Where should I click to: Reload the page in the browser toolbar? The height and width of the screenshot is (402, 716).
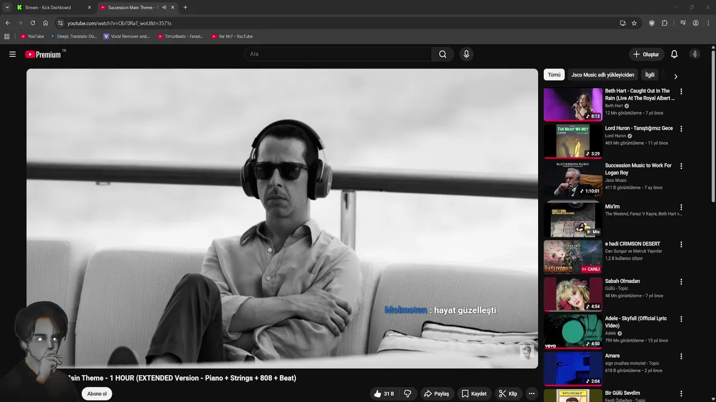click(32, 23)
